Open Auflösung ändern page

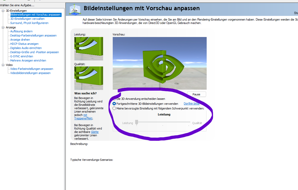(21, 31)
